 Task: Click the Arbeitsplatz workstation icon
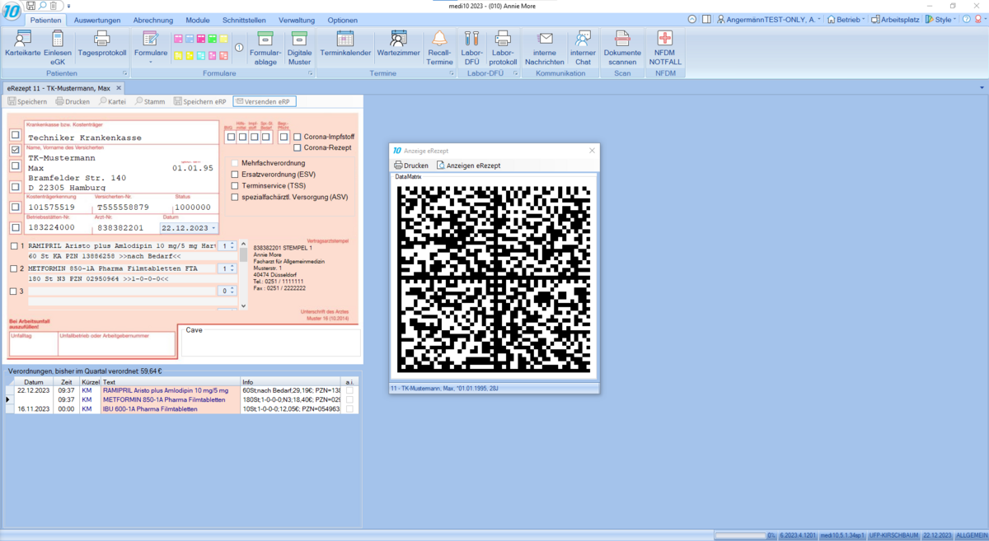click(x=895, y=19)
